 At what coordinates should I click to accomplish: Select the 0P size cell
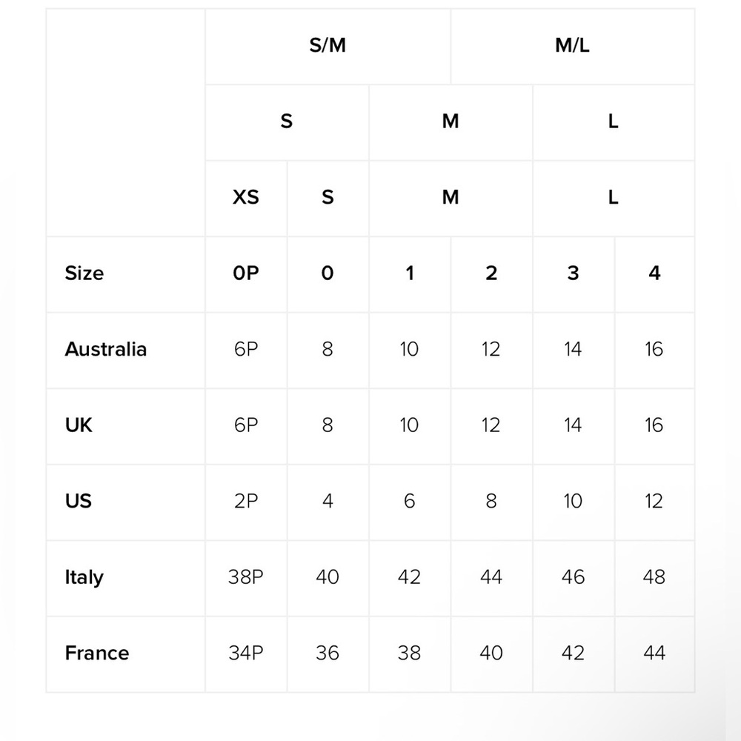click(246, 274)
